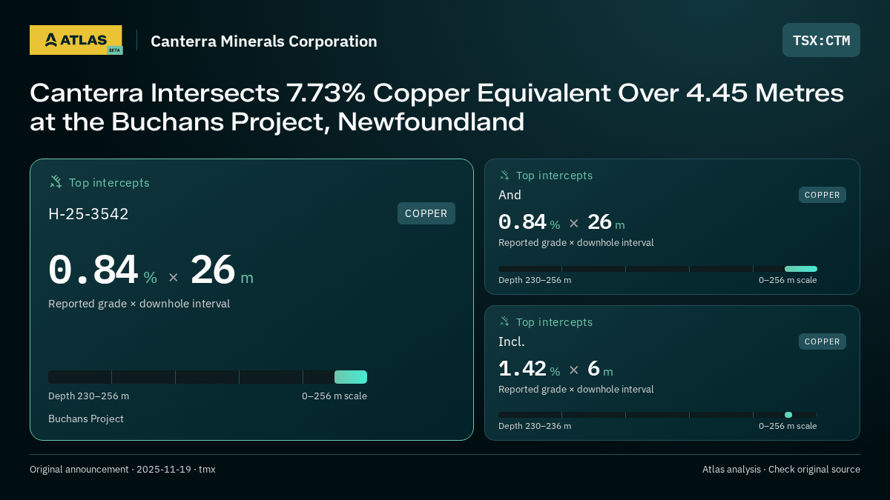Click the Atlas Beta logo

click(x=76, y=40)
